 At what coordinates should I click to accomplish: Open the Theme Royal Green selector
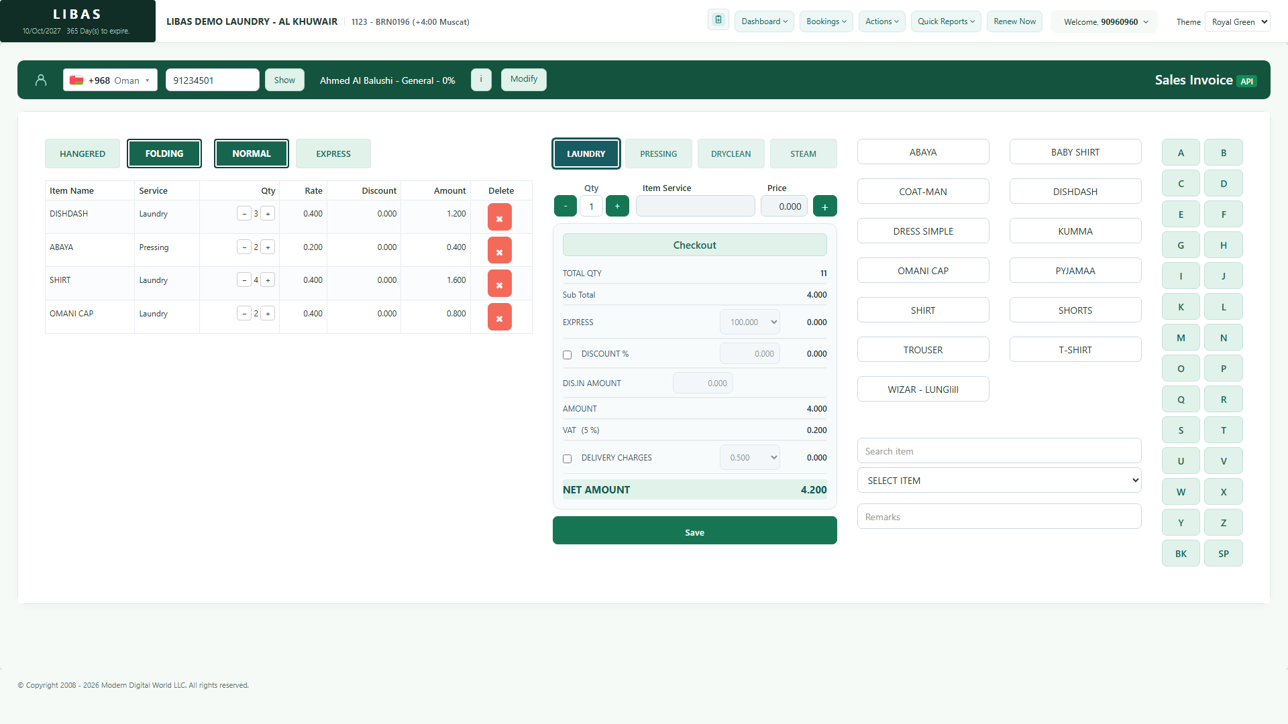tap(1238, 21)
